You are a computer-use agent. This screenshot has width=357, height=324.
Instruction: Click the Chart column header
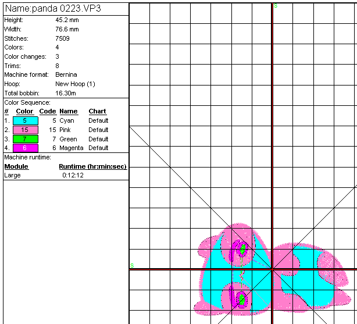(98, 112)
